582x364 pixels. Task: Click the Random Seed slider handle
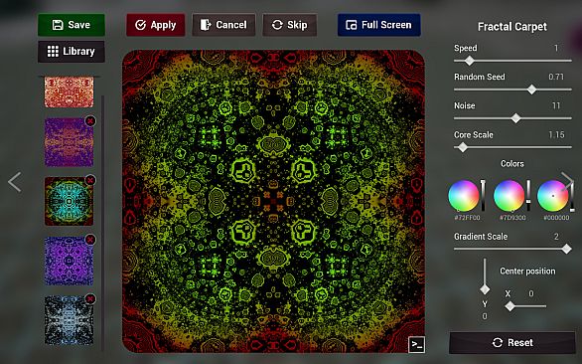(532, 90)
